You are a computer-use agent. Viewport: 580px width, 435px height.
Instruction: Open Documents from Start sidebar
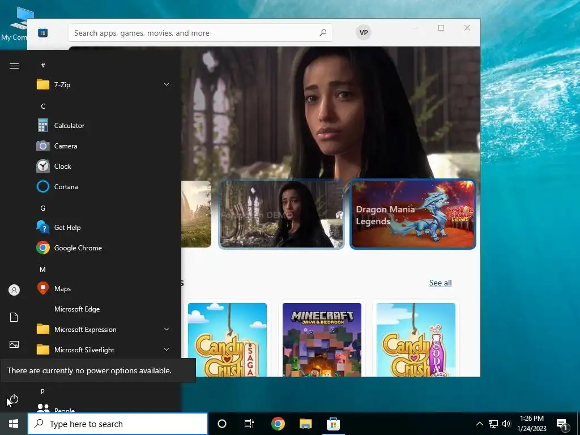pos(14,317)
